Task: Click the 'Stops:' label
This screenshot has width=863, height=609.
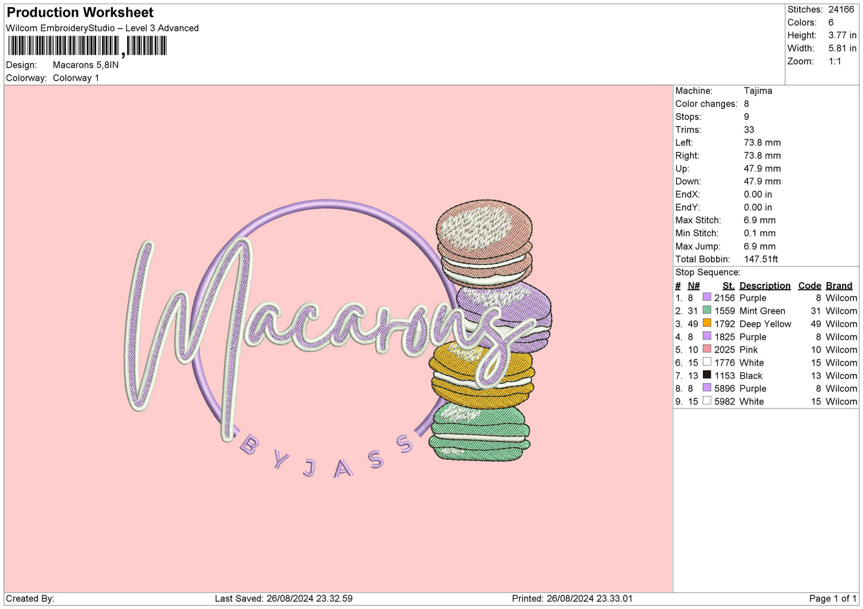Action: (x=688, y=117)
